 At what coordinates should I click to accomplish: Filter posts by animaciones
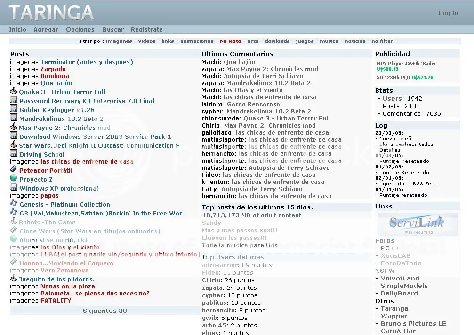196,41
